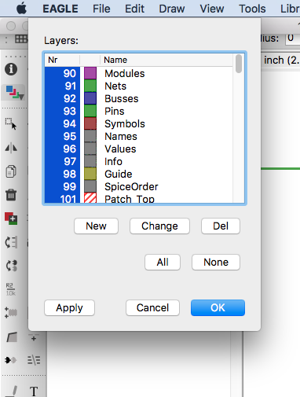Image resolution: width=300 pixels, height=397 pixels.
Task: Open the Tools menu
Action: 252,9
